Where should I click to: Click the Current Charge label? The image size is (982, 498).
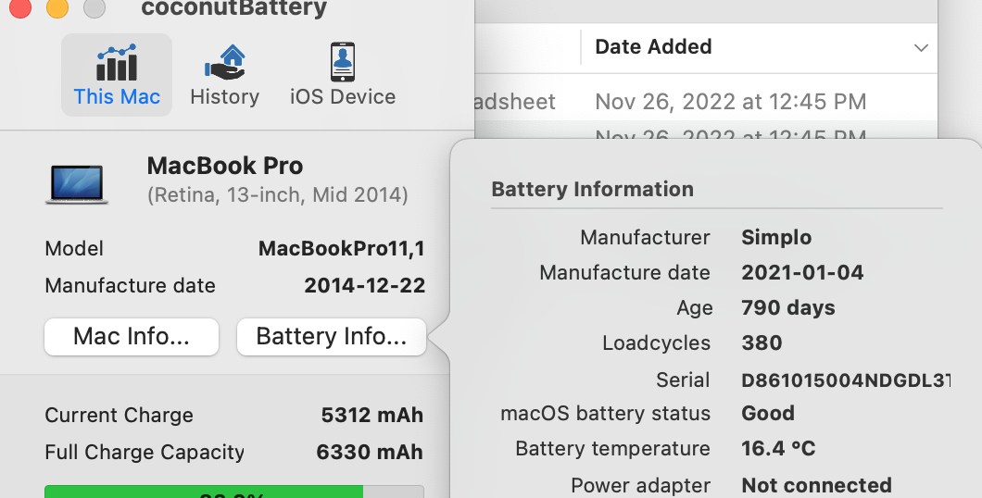point(119,416)
